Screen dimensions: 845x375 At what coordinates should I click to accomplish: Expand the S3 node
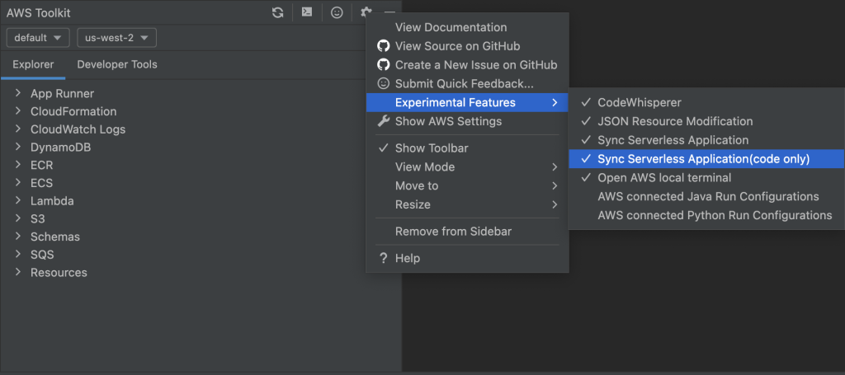click(18, 218)
